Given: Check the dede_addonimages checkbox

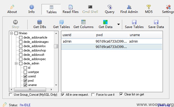Looking at the screenshot, I should click(x=21, y=42).
